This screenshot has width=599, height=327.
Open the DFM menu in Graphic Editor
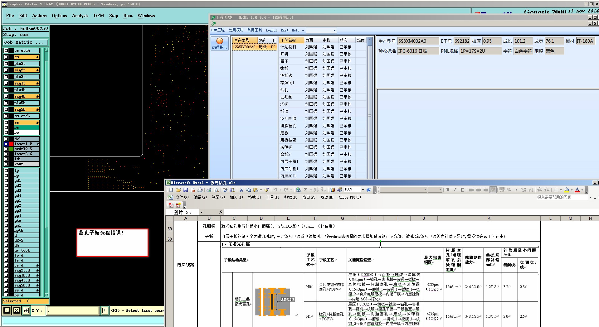point(99,16)
